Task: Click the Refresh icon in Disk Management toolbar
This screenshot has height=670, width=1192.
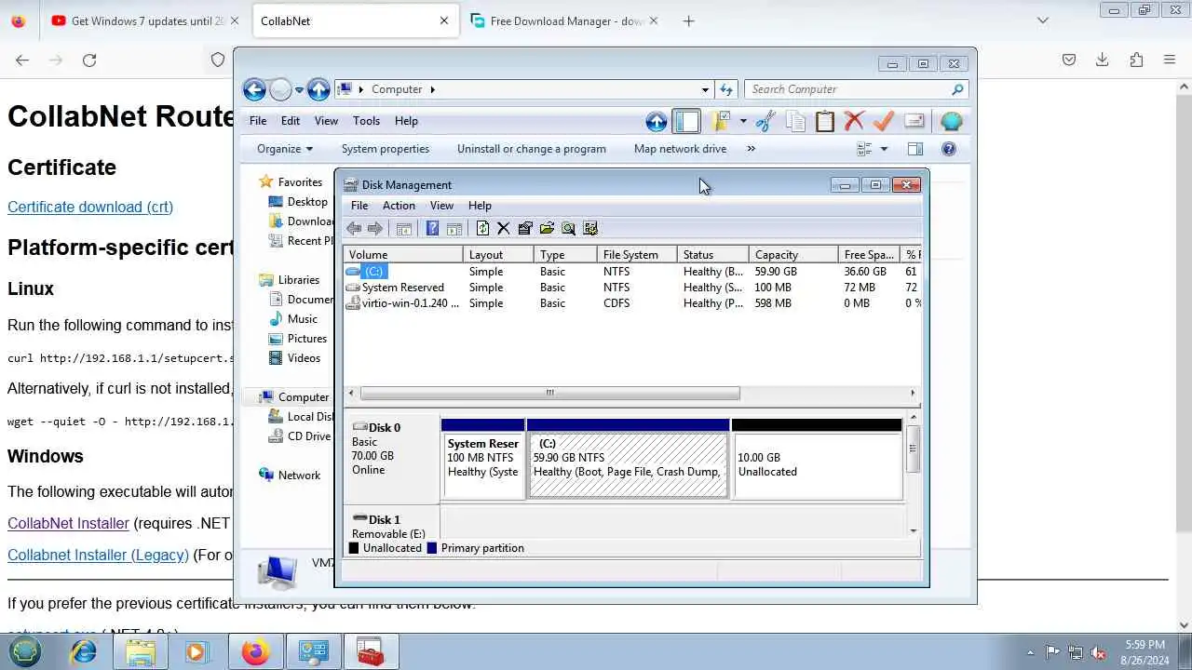Action: coord(482,228)
